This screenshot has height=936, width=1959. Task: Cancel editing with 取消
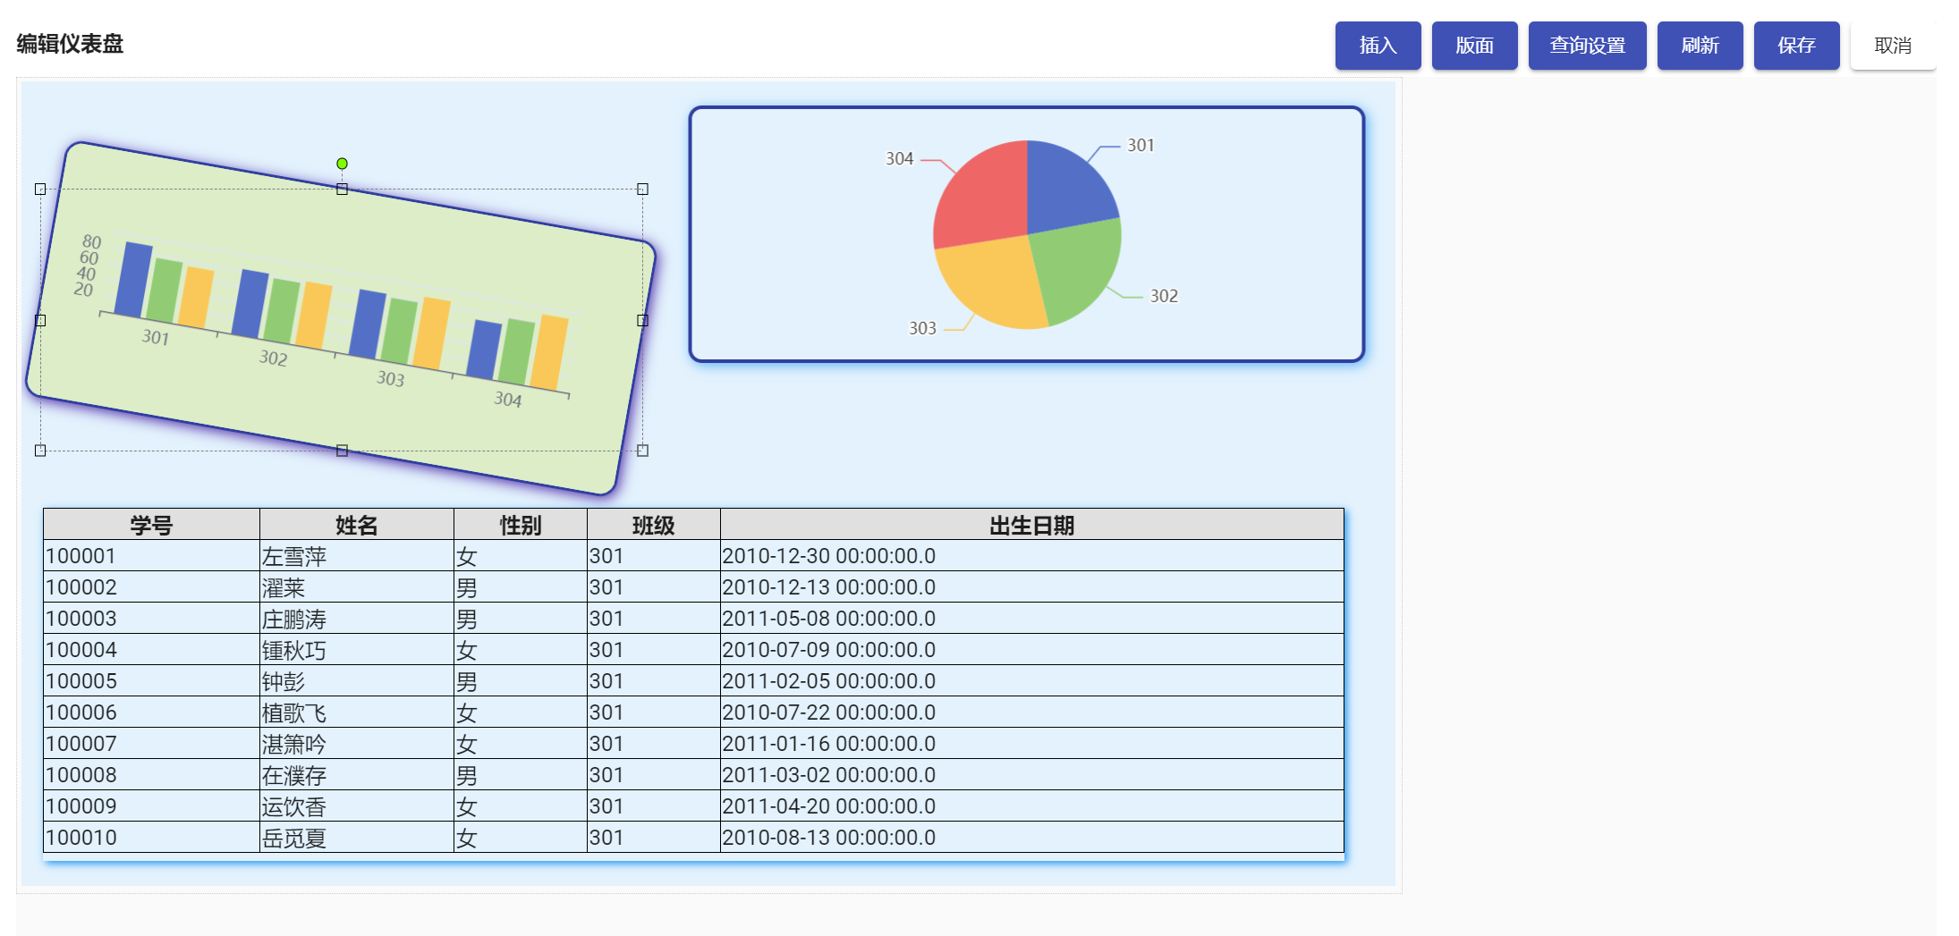coord(1893,46)
